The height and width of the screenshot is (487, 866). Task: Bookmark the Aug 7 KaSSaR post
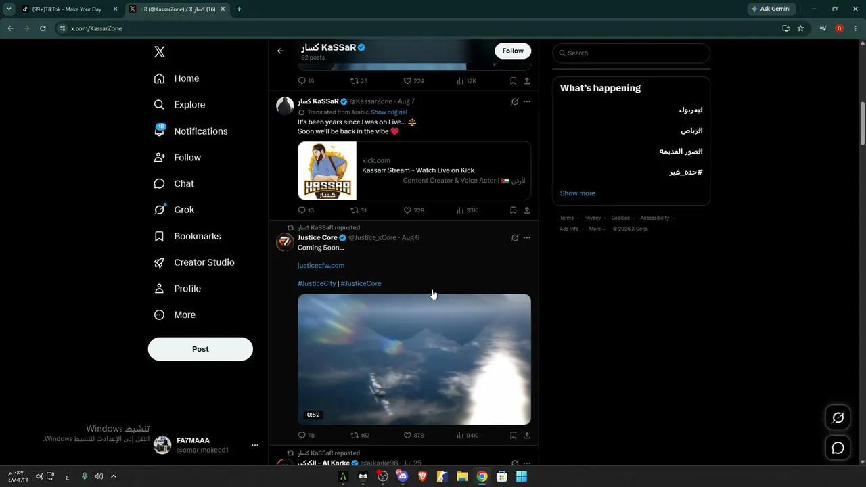514,210
